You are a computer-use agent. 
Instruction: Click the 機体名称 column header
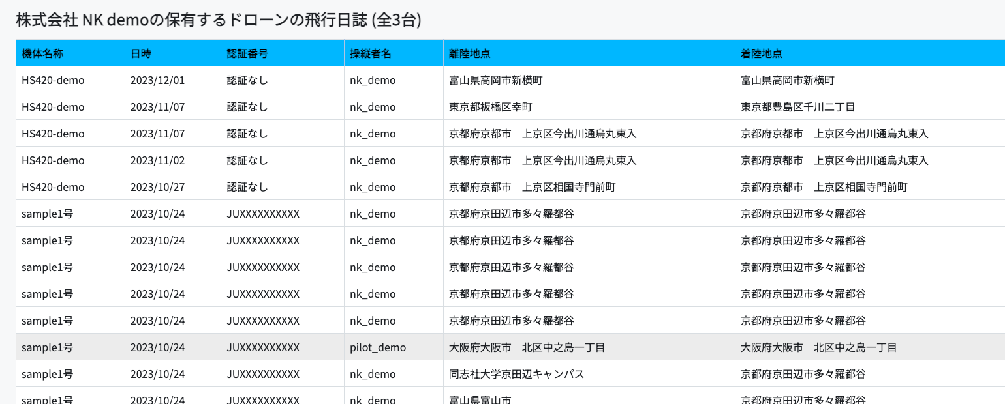tap(70, 53)
